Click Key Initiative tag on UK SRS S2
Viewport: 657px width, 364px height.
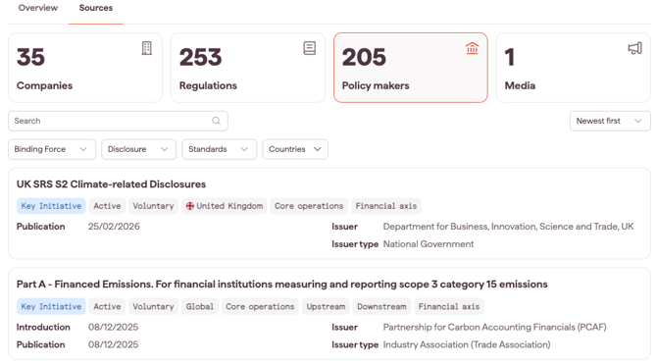tap(51, 206)
